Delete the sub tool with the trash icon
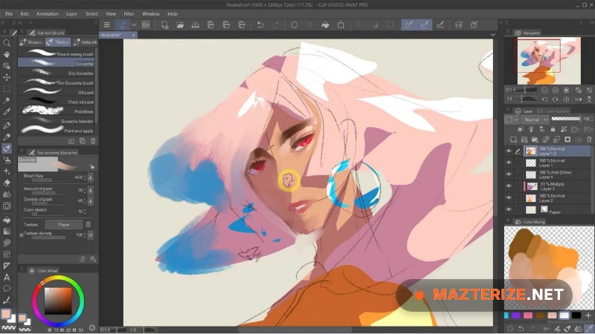595x334 pixels. pos(93,141)
